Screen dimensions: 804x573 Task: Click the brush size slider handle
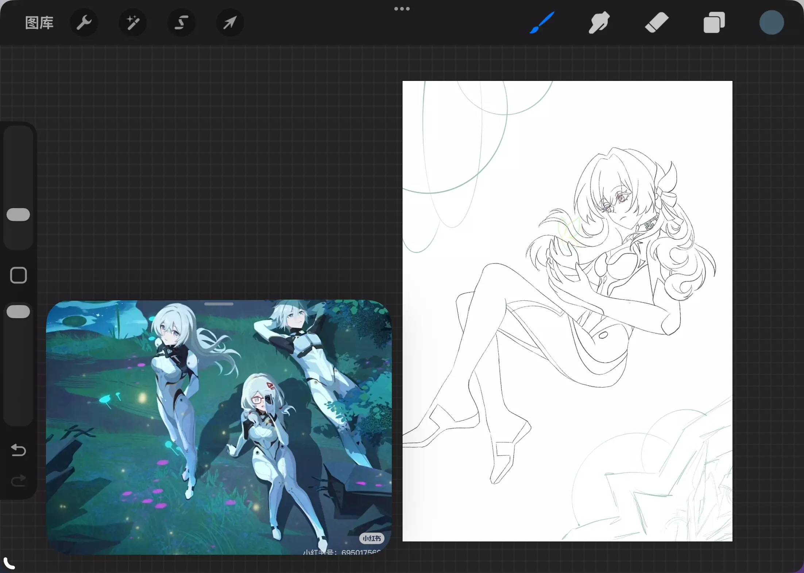point(18,215)
